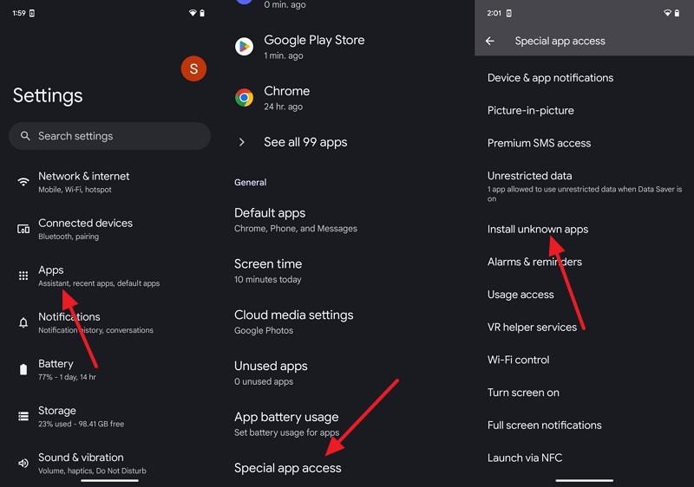Open Unrestricted data
The width and height of the screenshot is (694, 487).
coord(584,186)
